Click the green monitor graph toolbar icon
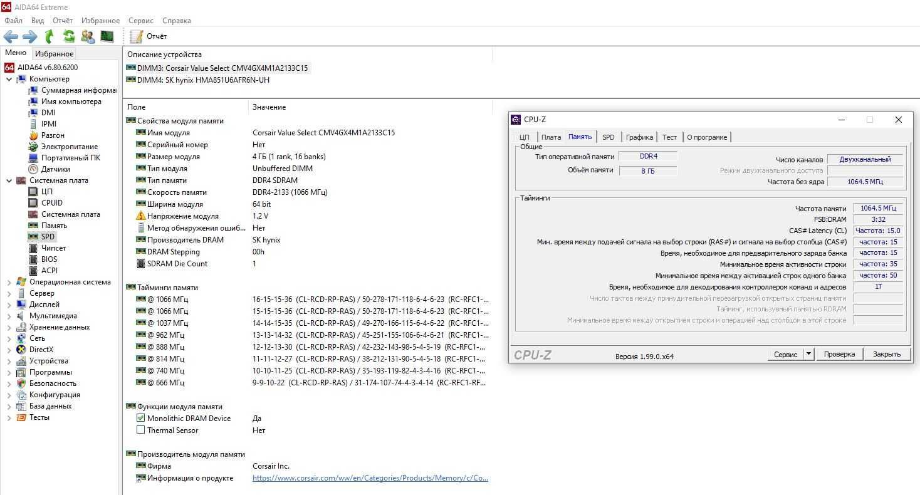 tap(107, 36)
